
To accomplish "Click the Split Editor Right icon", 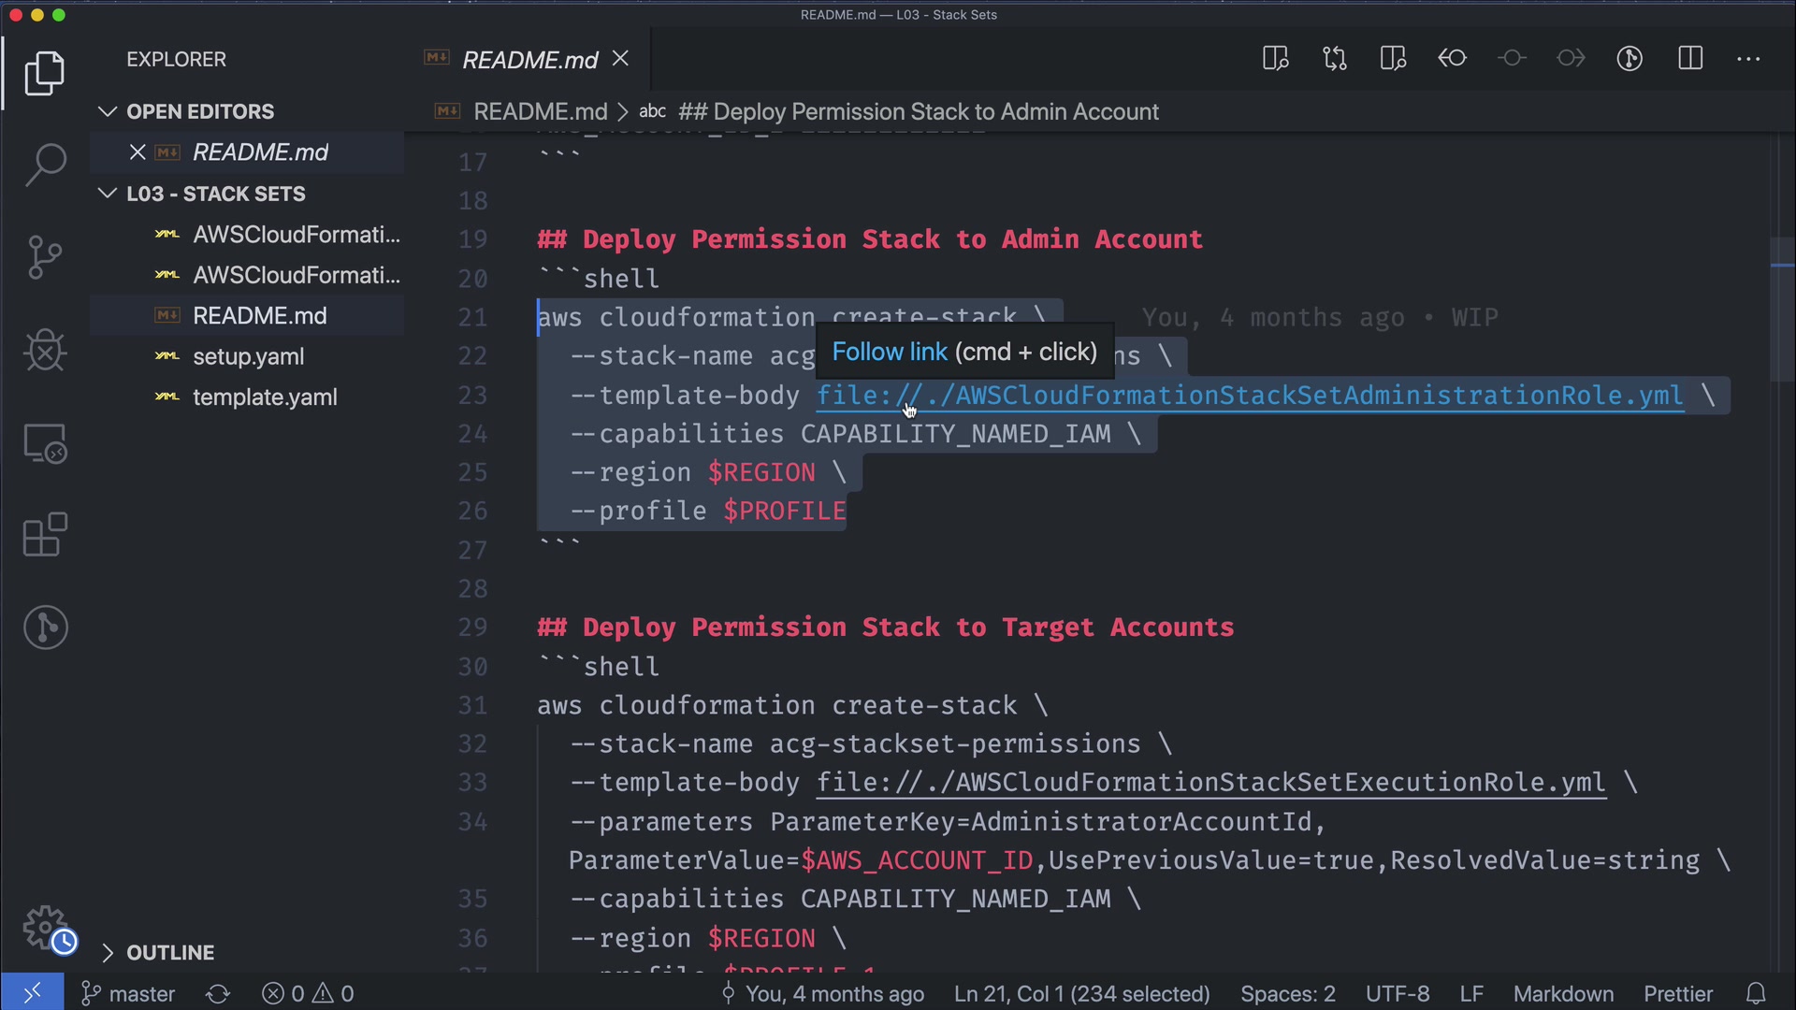I will 1690,59.
